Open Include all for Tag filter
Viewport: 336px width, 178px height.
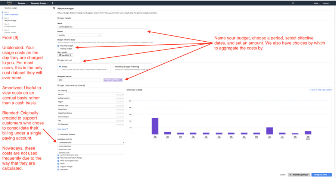(x=120, y=121)
